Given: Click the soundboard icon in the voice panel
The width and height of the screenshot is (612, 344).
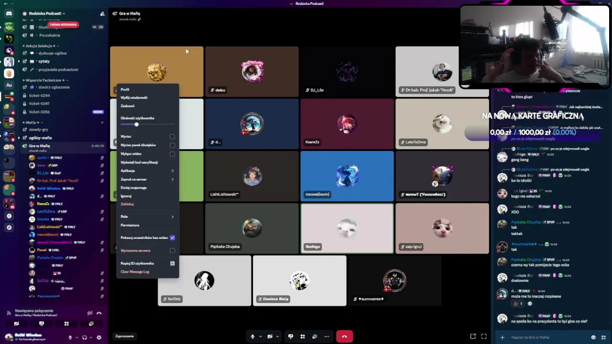Looking at the screenshot, I should click(91, 323).
